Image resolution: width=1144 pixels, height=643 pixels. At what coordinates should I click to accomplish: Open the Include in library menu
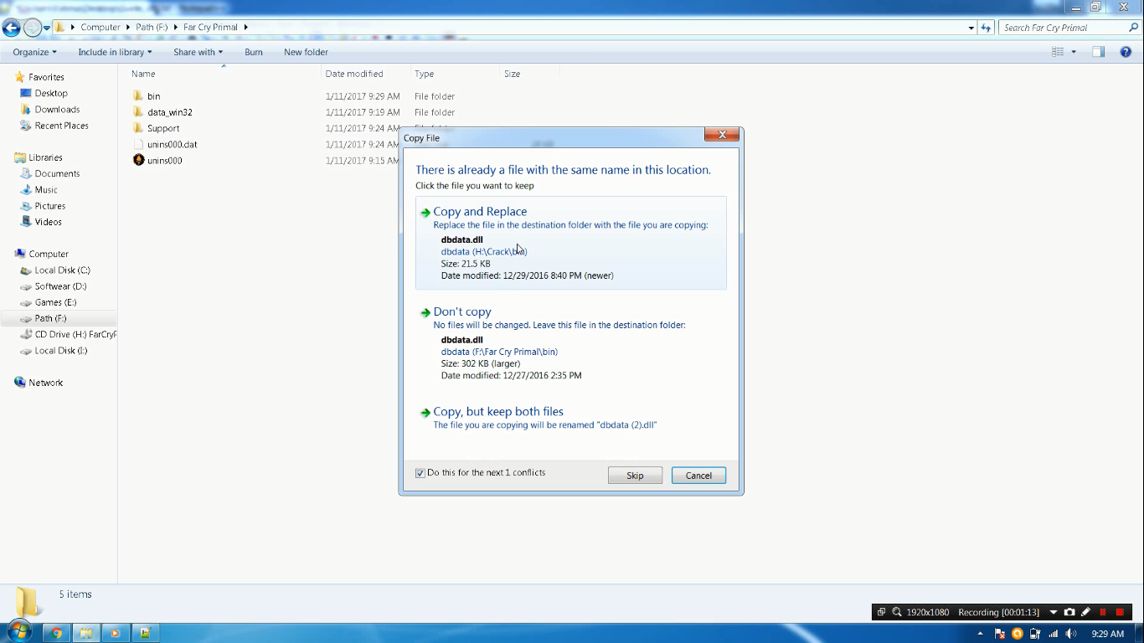click(115, 52)
